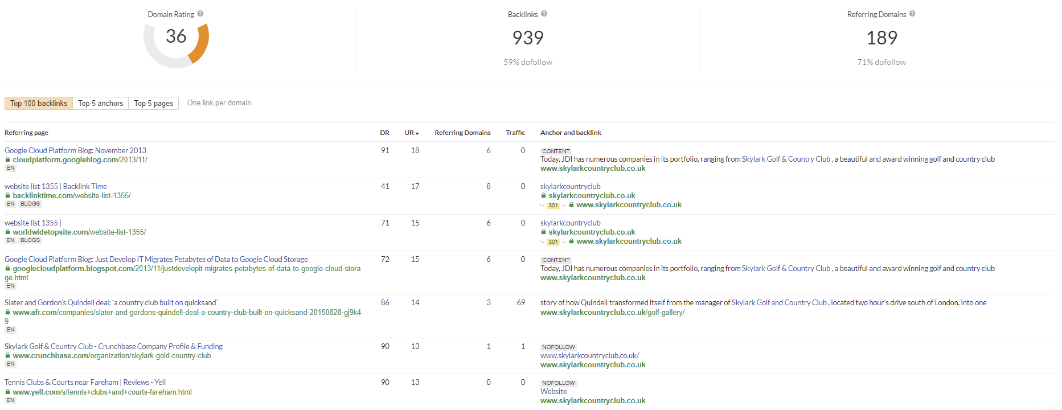
Task: Toggle One link per domain
Action: [x=219, y=103]
